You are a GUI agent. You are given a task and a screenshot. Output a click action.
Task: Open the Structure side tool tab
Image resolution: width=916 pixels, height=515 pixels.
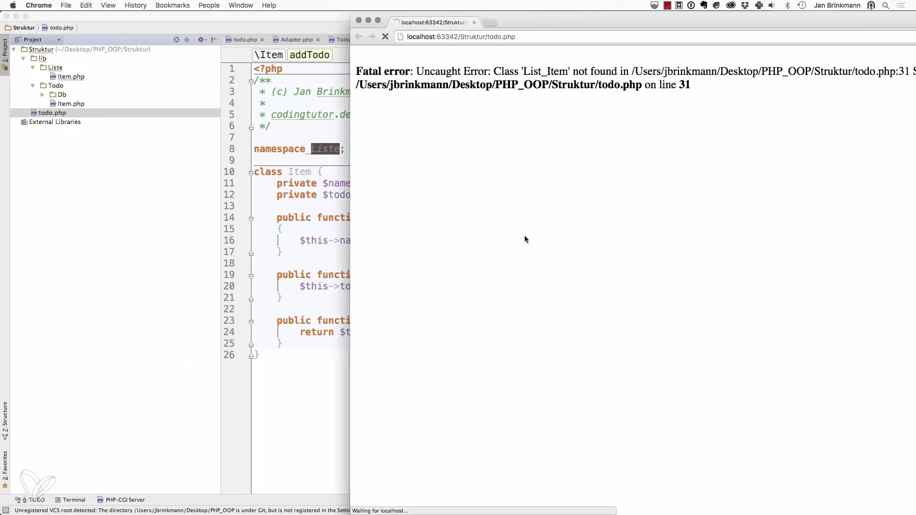(x=5, y=421)
